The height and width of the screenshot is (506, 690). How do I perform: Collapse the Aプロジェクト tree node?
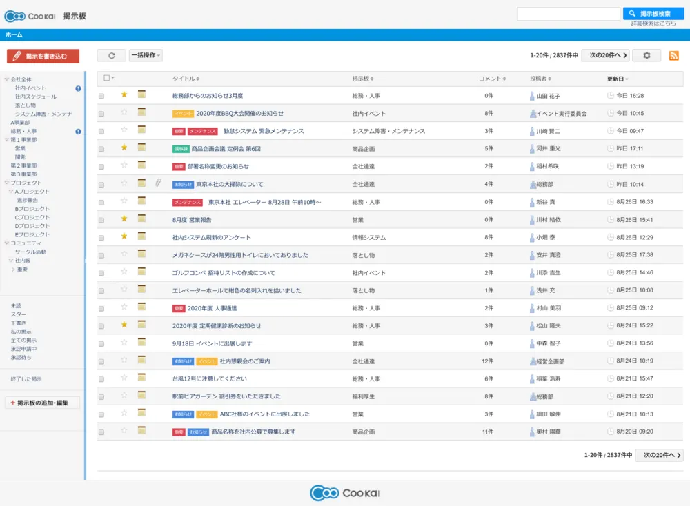pos(11,192)
